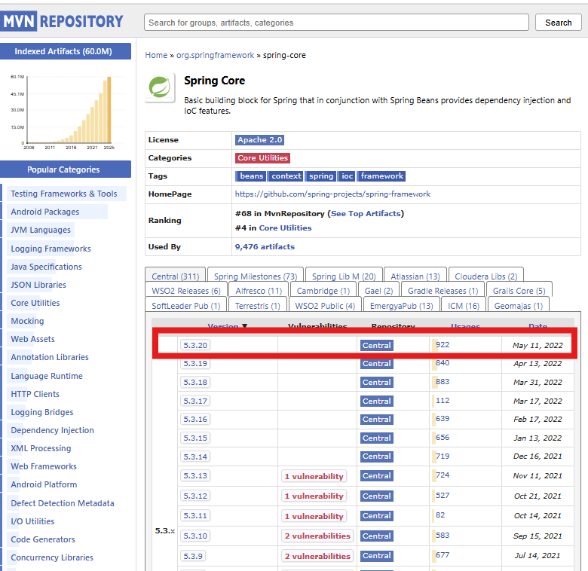Switch to the Atlassian (13) tab
The height and width of the screenshot is (571, 588).
point(415,276)
